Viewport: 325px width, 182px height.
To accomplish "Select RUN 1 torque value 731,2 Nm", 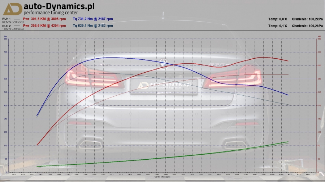I will (x=93, y=19).
